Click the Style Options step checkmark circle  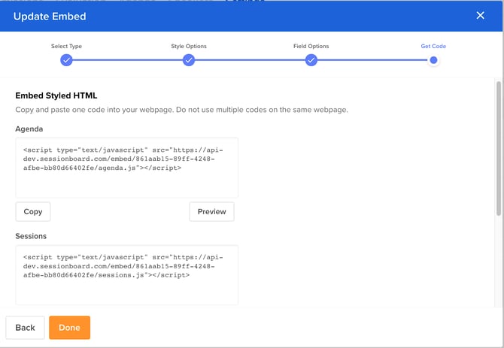pyautogui.click(x=189, y=60)
